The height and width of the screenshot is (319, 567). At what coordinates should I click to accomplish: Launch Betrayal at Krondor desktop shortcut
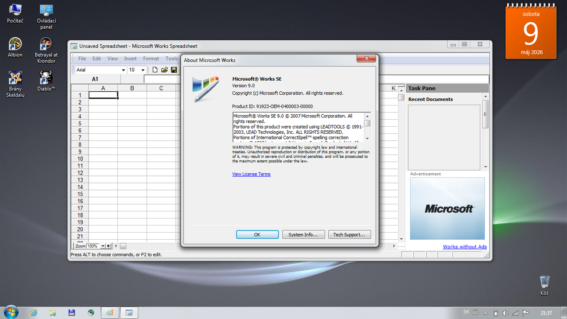(46, 51)
